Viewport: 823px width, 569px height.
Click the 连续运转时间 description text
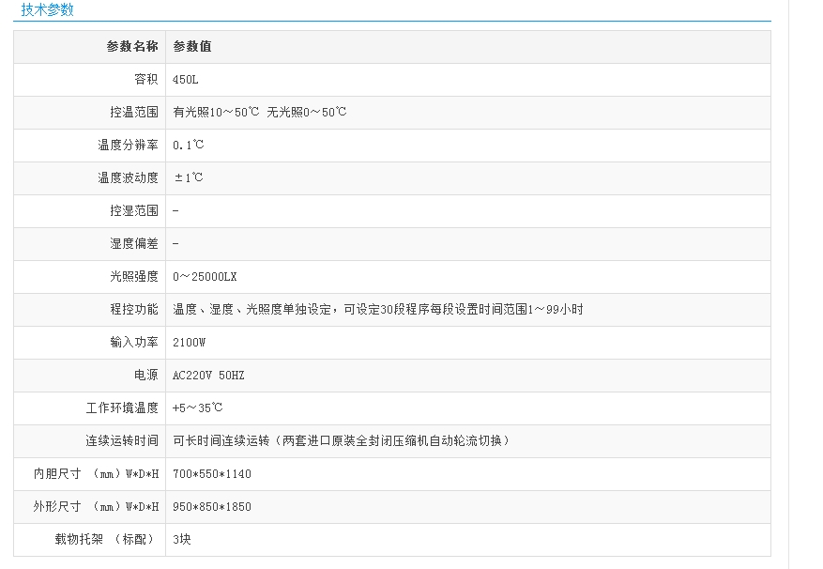(x=341, y=441)
